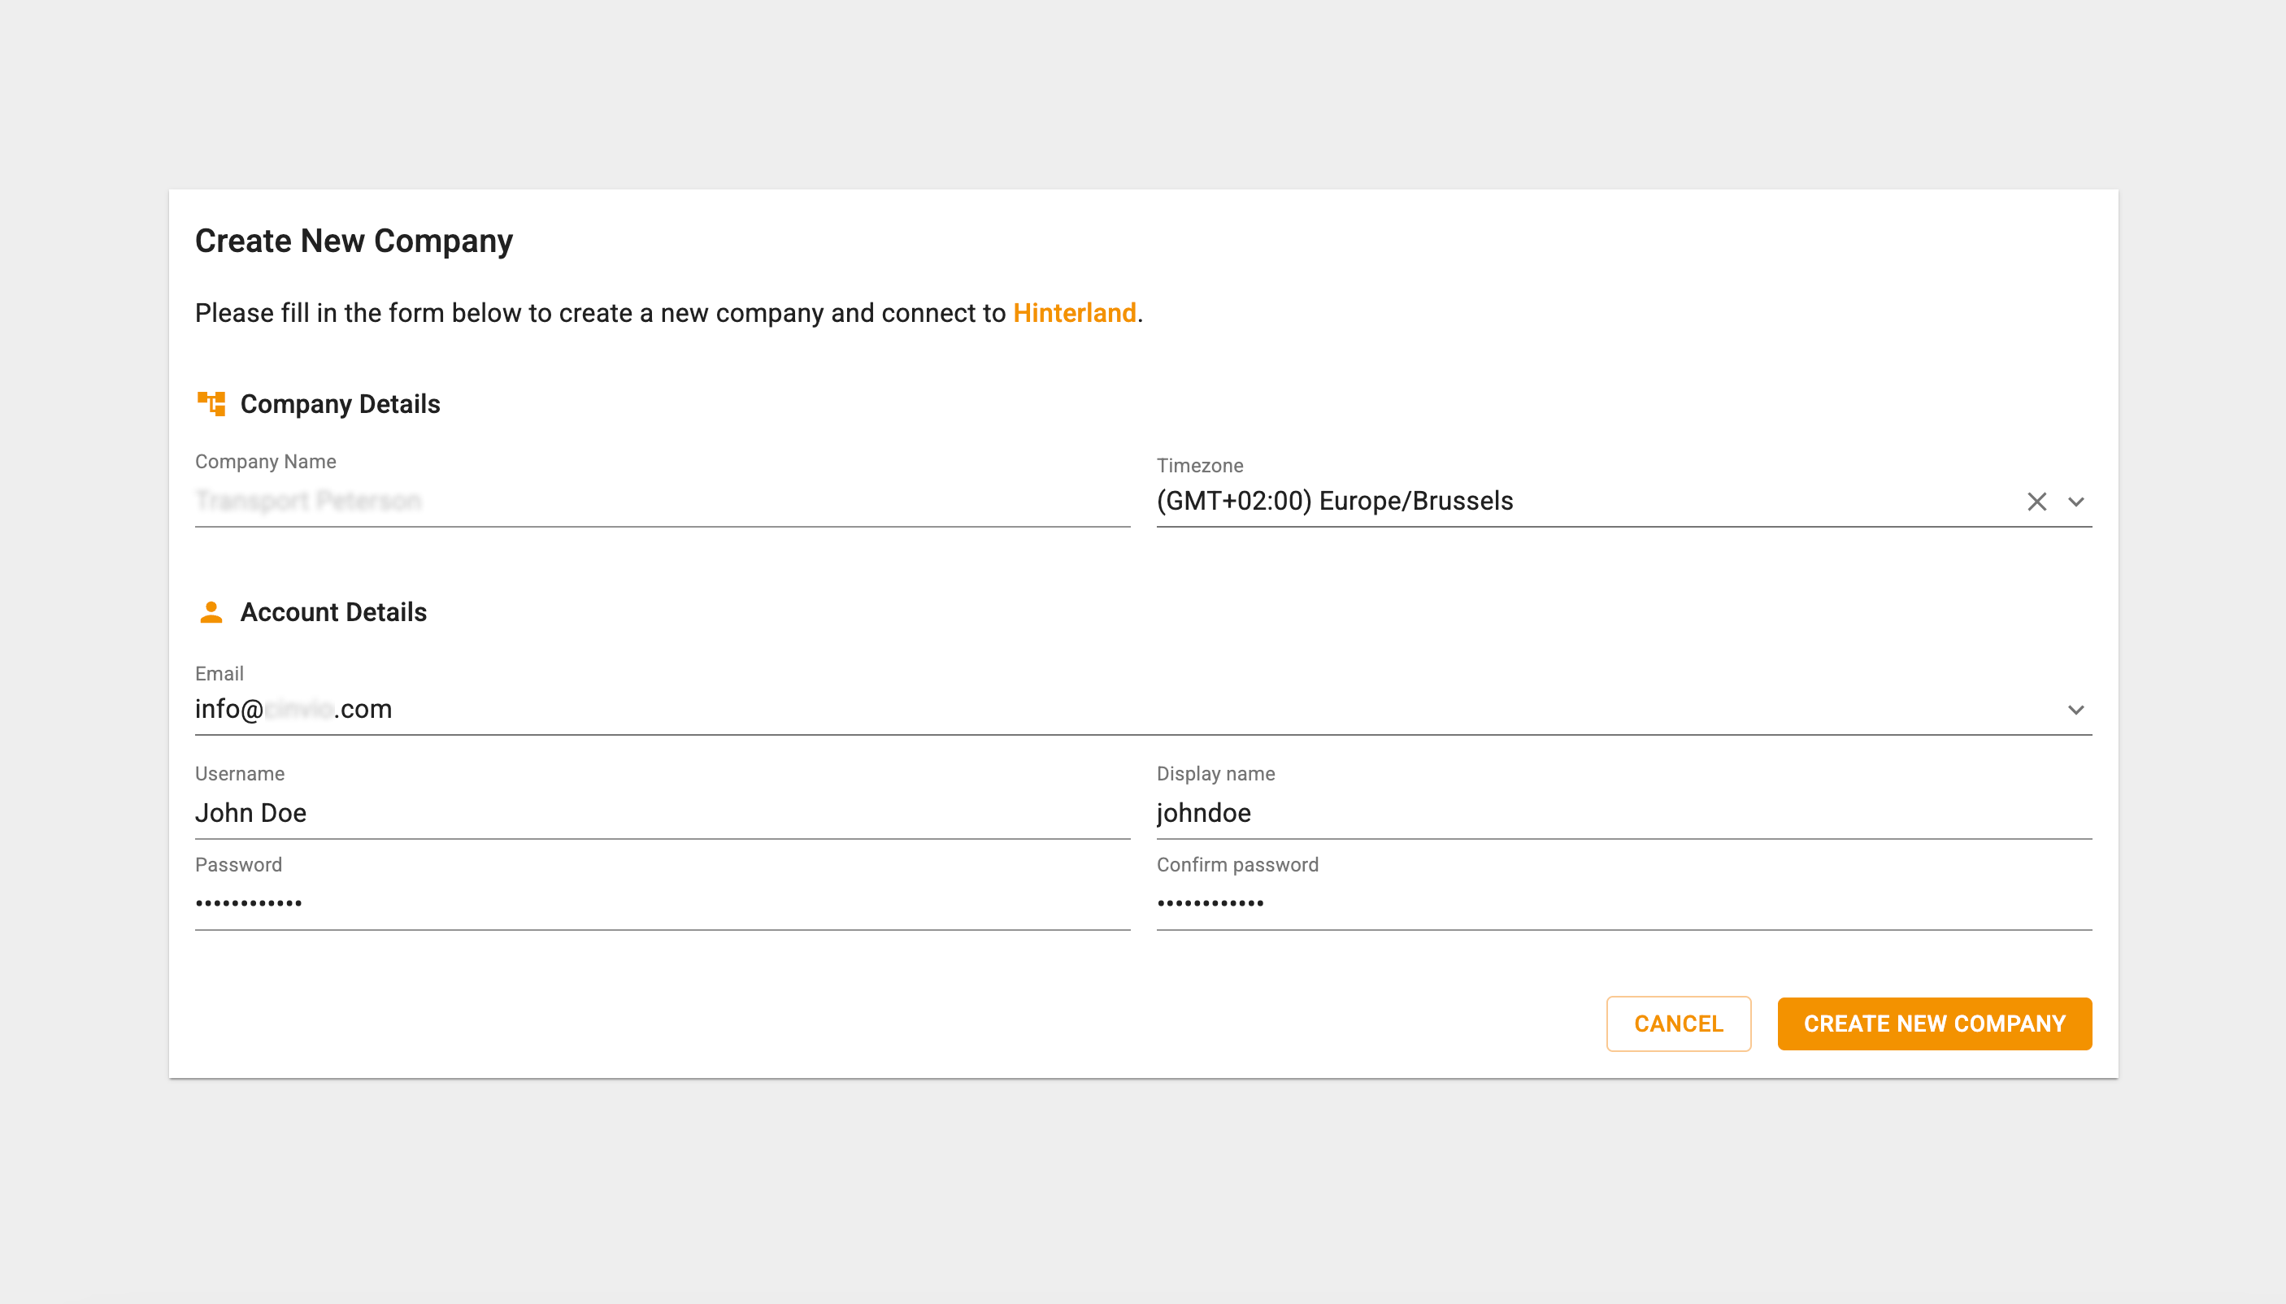
Task: Select the Display name field
Action: click(x=1623, y=813)
